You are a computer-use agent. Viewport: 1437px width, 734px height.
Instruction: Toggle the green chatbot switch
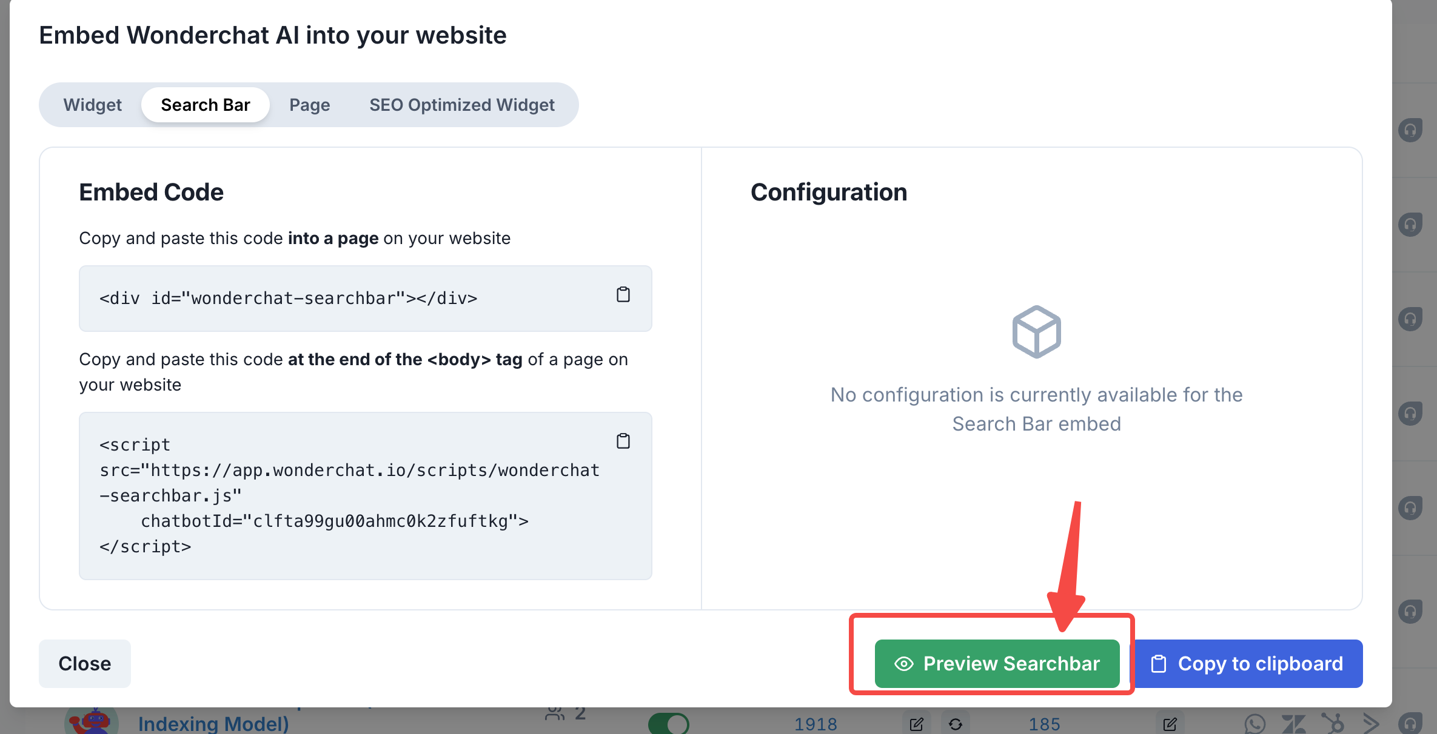(669, 723)
